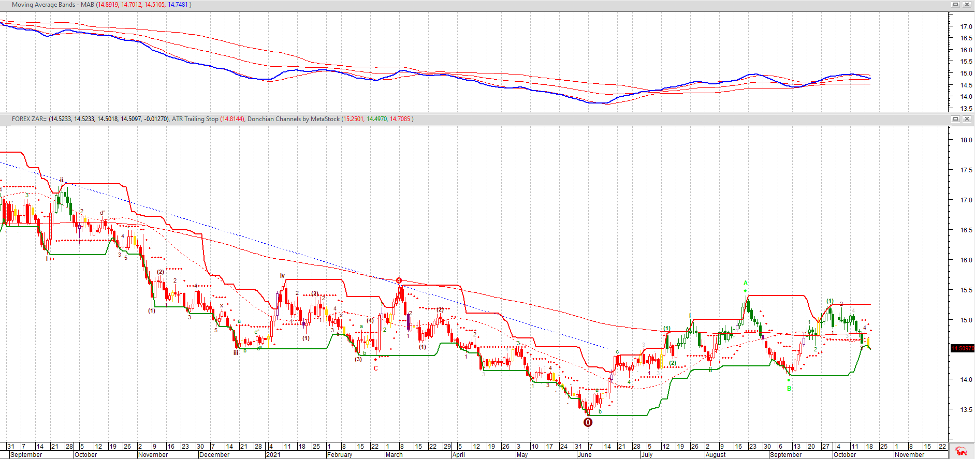
Task: Click the ATR Trailing Stop label
Action: [195, 119]
